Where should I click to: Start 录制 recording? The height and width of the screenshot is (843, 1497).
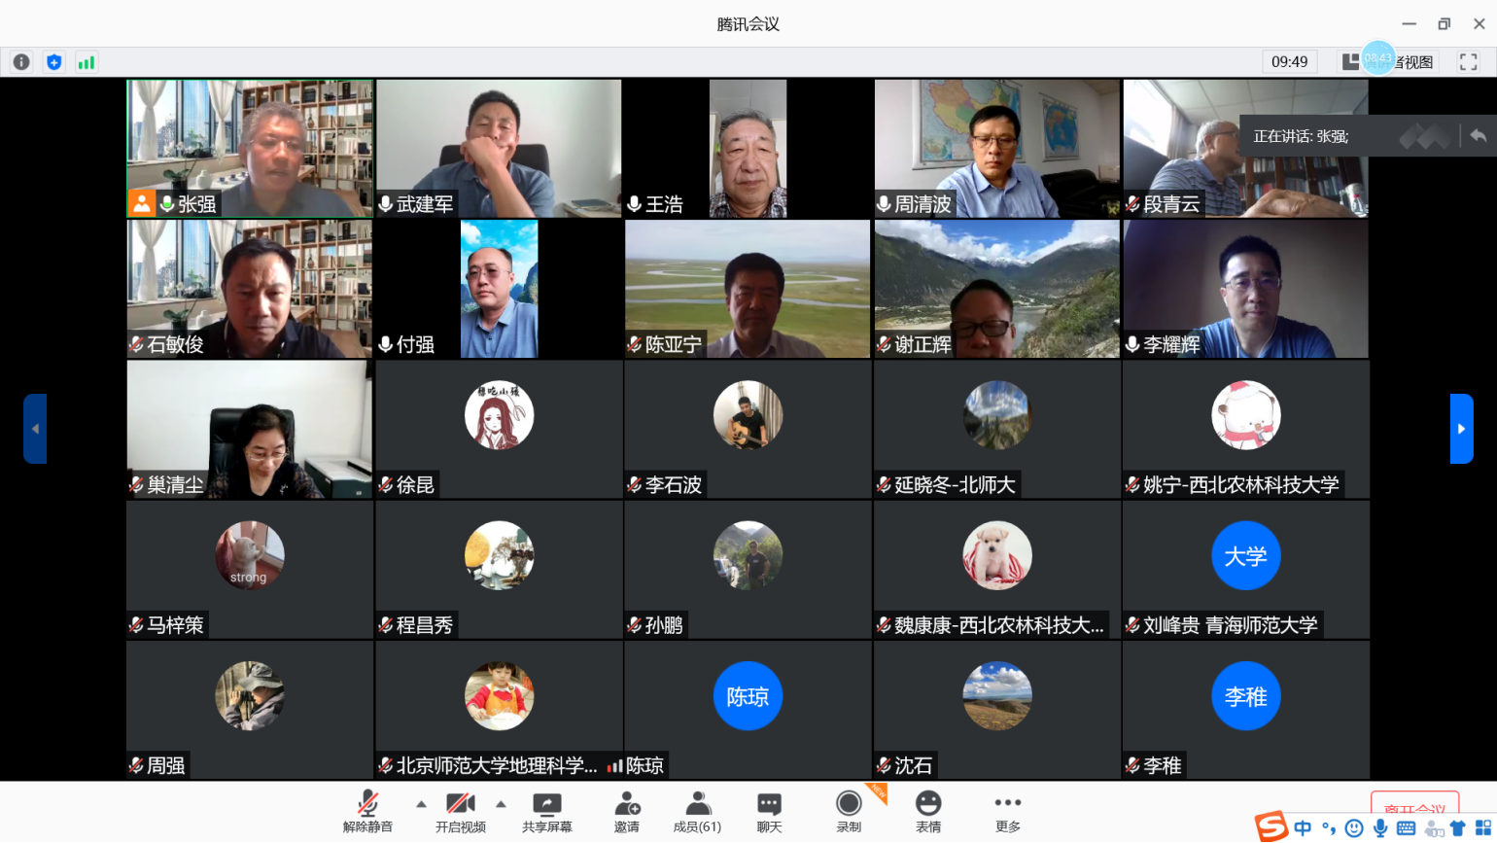[x=849, y=811]
